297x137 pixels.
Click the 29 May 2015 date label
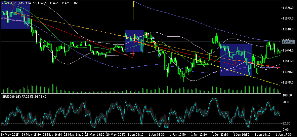[x=9, y=134]
